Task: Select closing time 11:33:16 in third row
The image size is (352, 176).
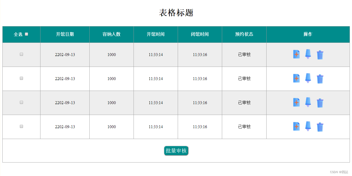Action: click(x=200, y=103)
